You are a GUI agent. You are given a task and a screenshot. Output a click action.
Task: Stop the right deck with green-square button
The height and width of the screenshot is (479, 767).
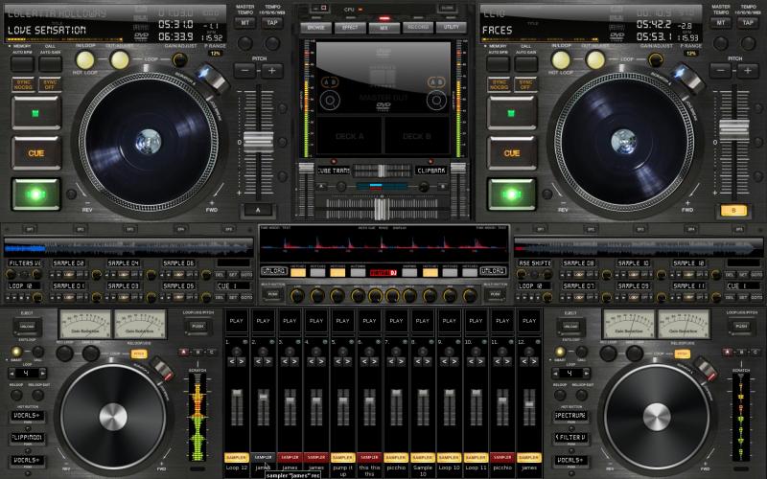[512, 113]
